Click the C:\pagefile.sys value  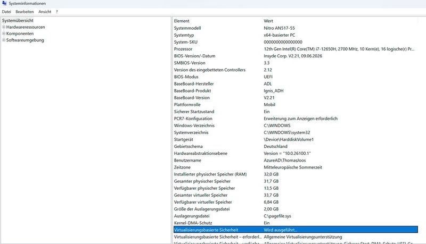tap(277, 216)
